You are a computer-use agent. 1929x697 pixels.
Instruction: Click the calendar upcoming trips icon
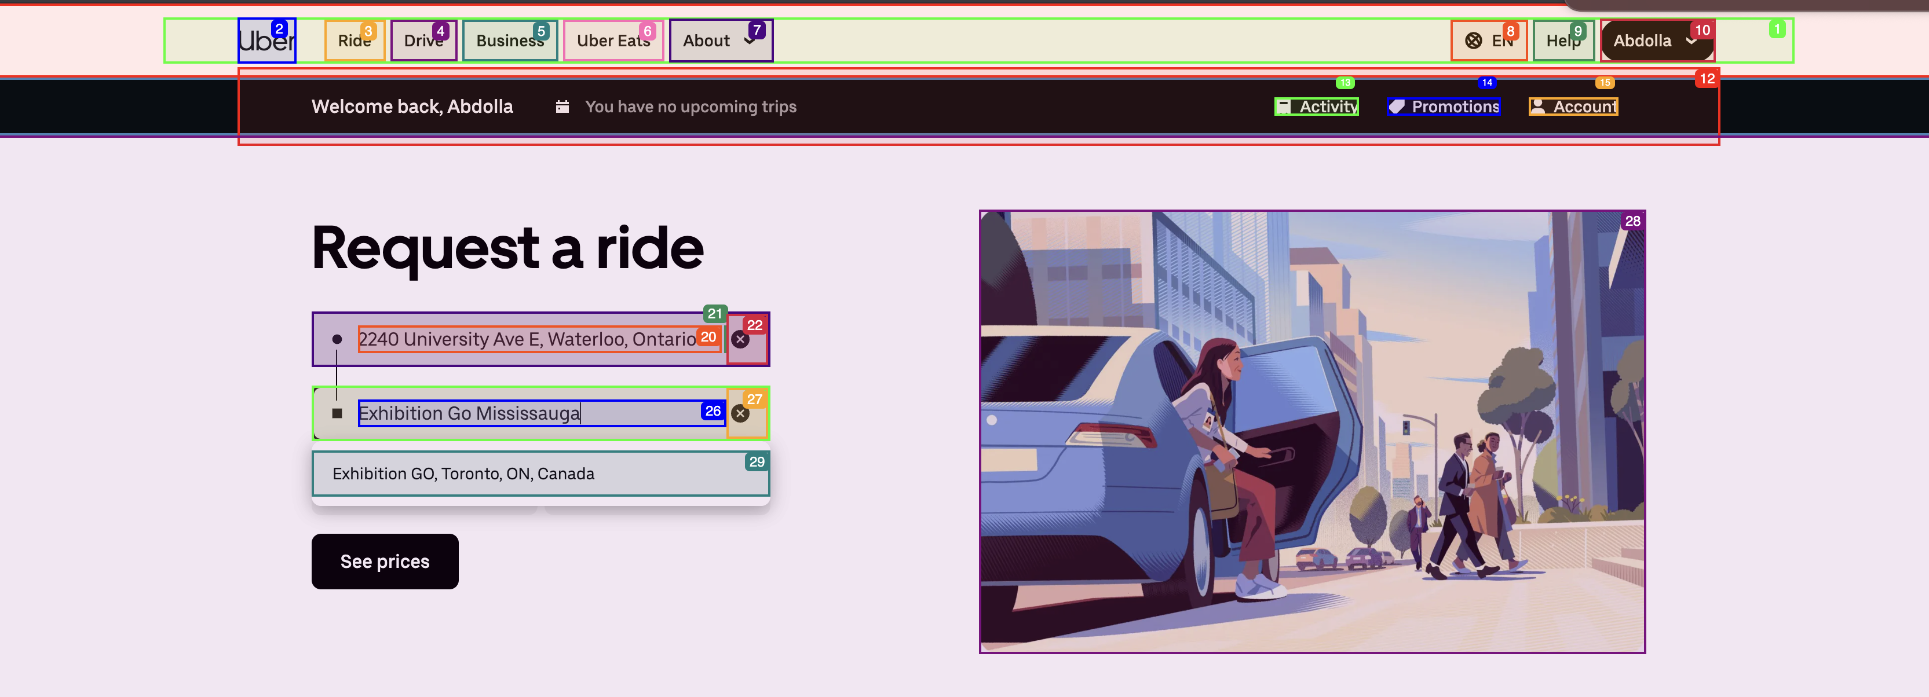point(562,107)
